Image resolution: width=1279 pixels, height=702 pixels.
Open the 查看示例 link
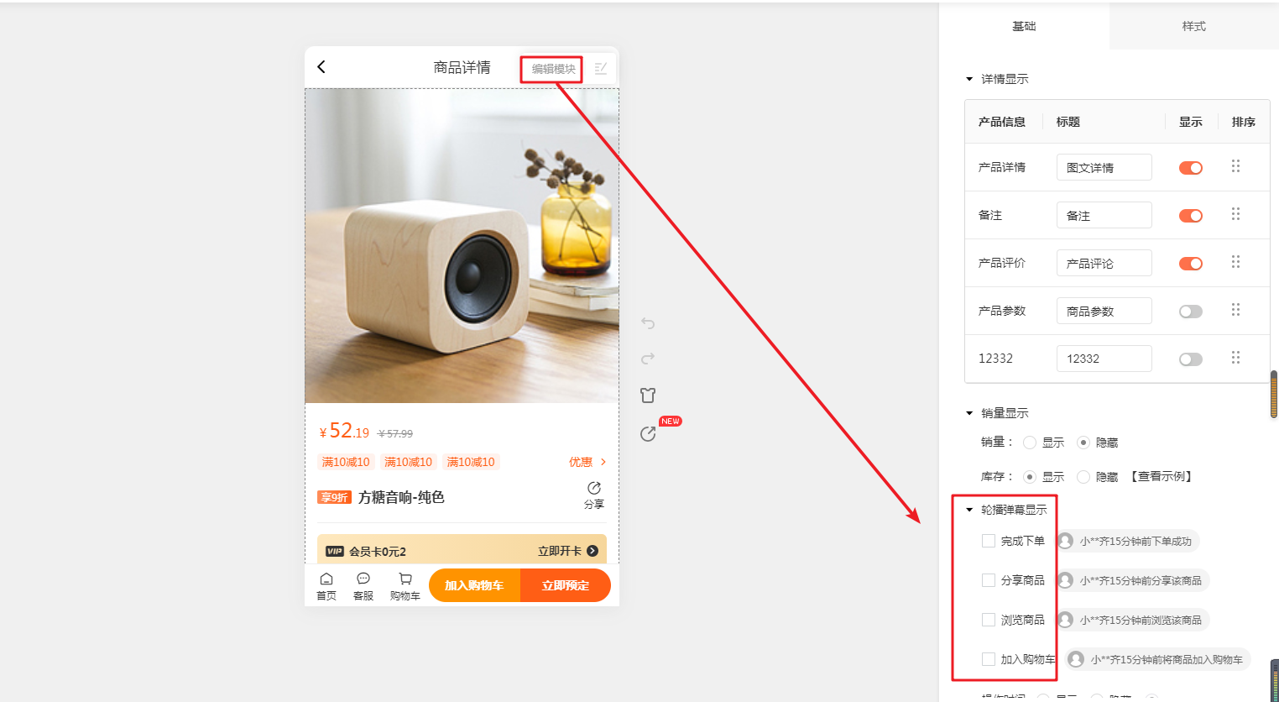coord(1162,476)
